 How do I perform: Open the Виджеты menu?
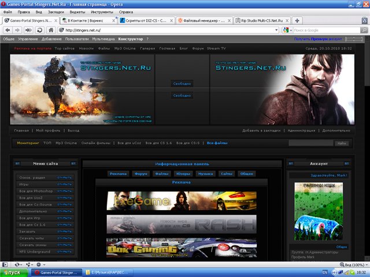(x=77, y=12)
